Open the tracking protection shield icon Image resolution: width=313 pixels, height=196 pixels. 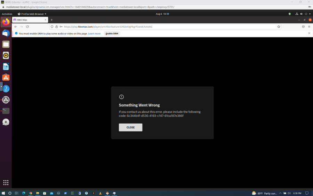point(52,27)
